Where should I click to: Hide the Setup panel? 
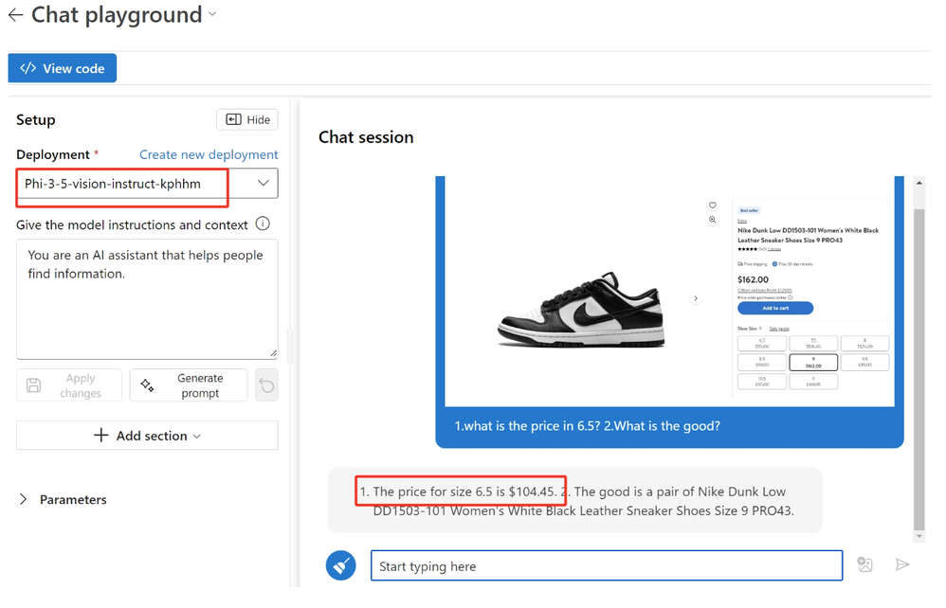tap(247, 119)
